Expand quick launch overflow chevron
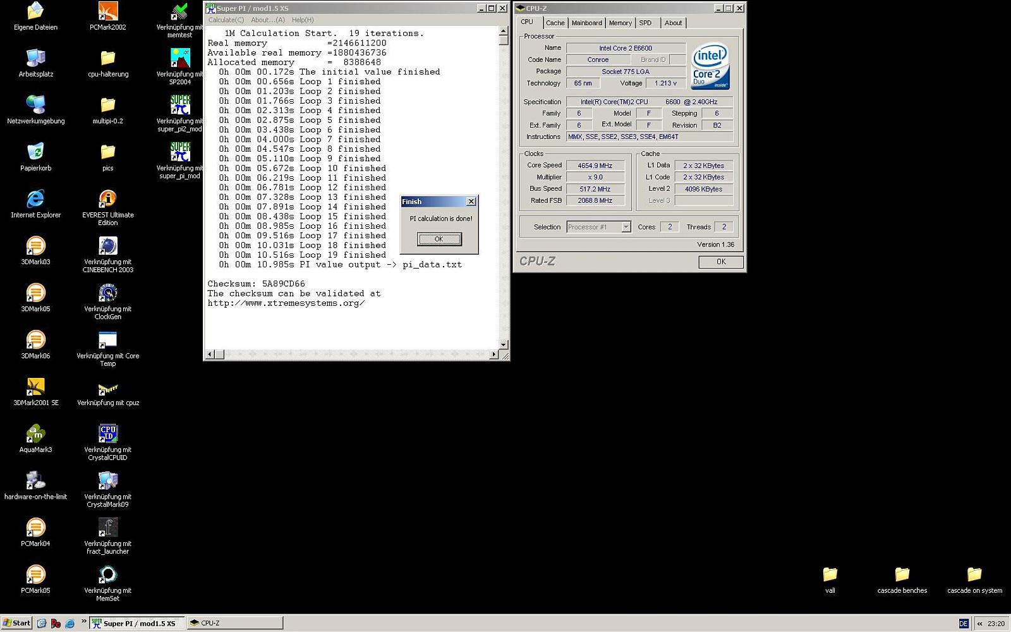The width and height of the screenshot is (1011, 632). (83, 622)
